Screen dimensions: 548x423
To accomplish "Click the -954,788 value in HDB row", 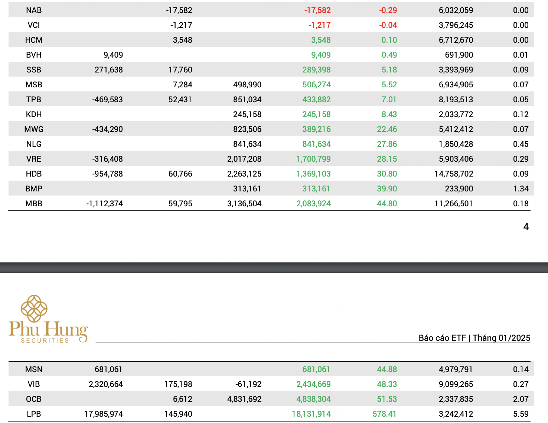I will click(108, 174).
